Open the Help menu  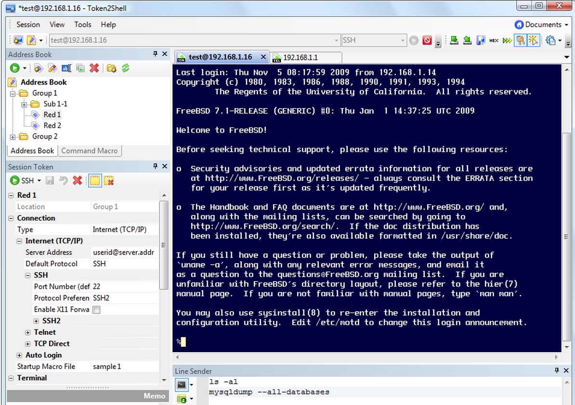pos(108,25)
